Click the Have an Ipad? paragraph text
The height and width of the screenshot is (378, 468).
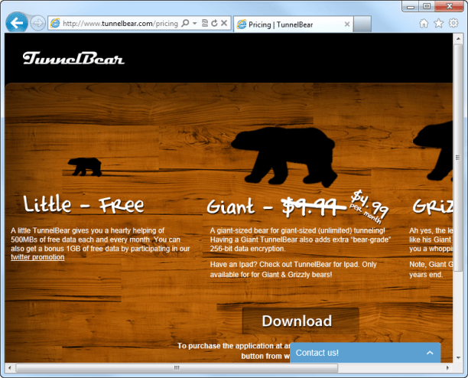coord(294,269)
